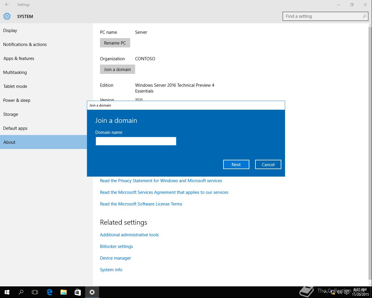
Task: Click the search magnifier in Find a setting
Action: point(364,16)
